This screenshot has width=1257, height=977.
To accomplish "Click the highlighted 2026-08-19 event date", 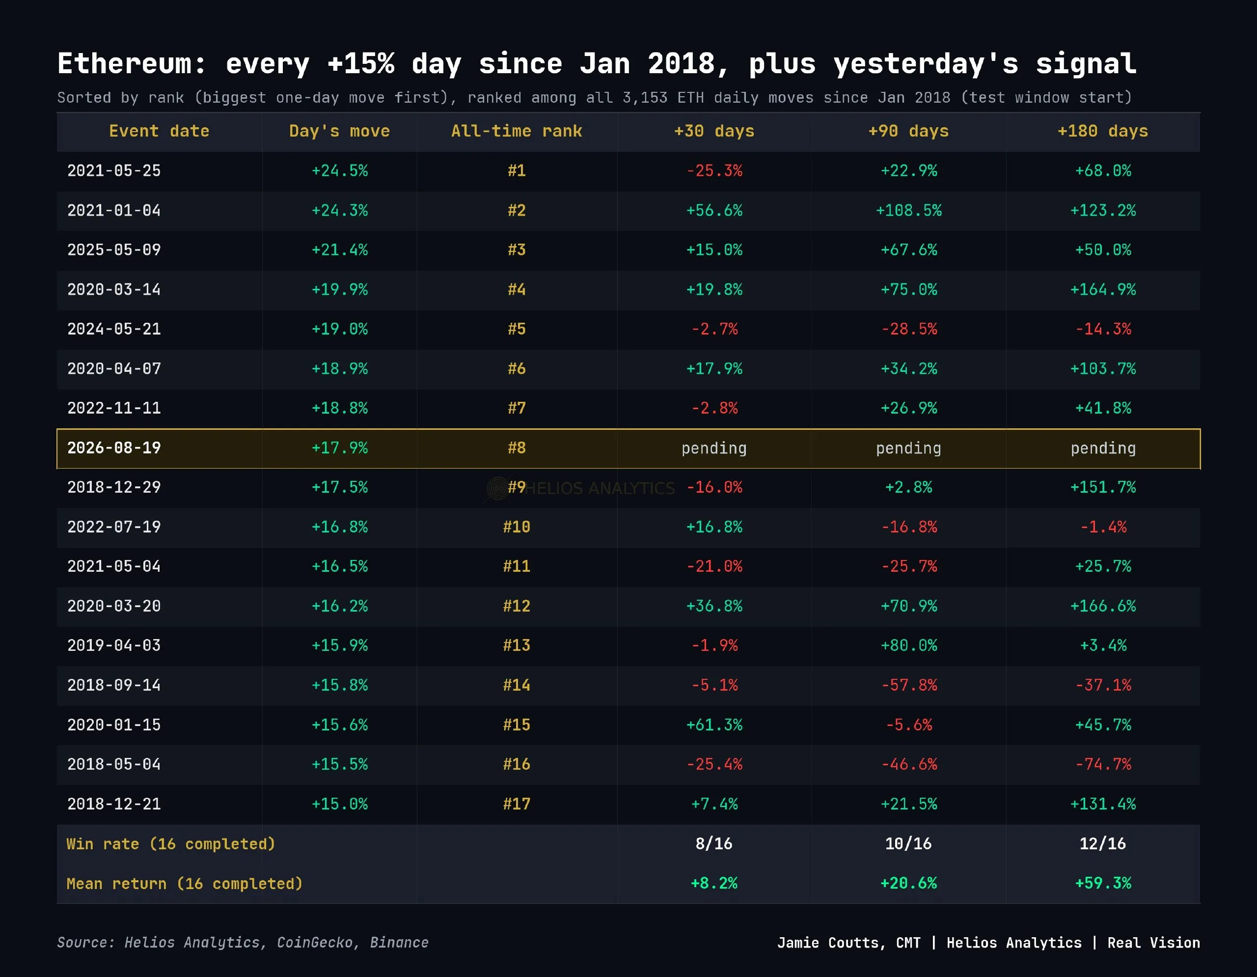I will (x=114, y=448).
